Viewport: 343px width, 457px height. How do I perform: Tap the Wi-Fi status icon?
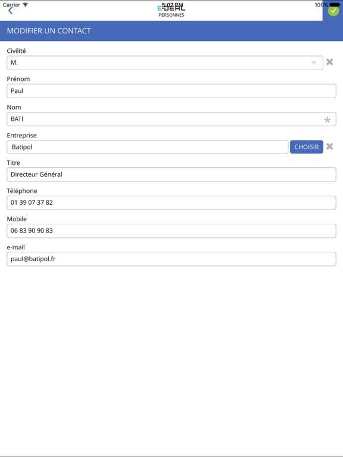click(26, 4)
